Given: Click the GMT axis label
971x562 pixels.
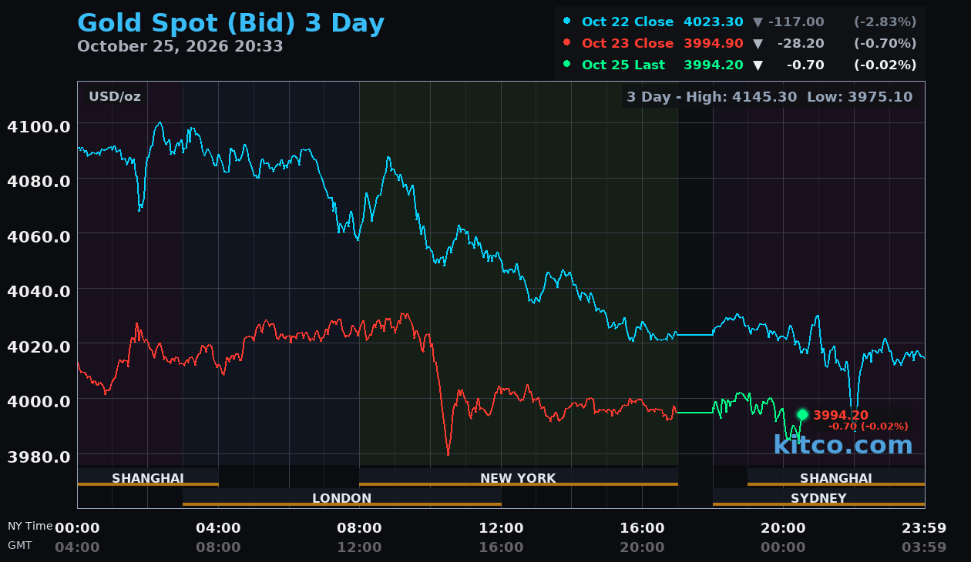Looking at the screenshot, I should tap(20, 545).
